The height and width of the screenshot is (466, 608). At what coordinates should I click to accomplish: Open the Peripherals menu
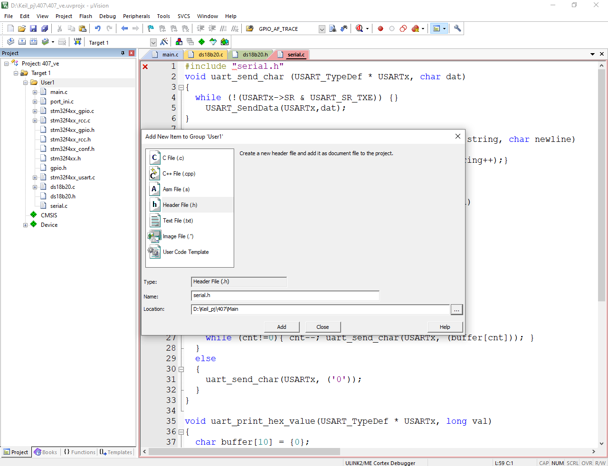[x=136, y=16]
